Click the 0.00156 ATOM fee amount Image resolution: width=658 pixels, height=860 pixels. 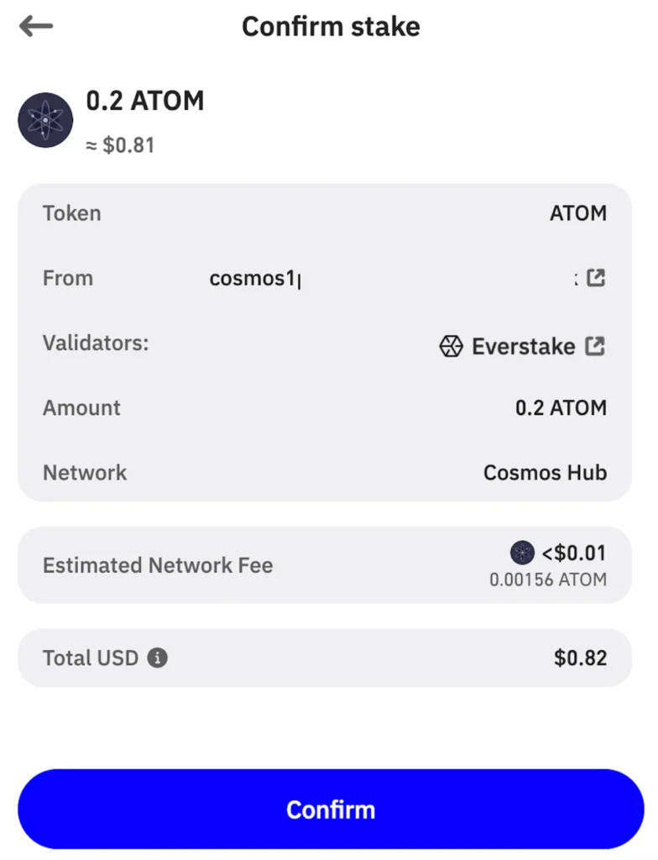tap(548, 579)
